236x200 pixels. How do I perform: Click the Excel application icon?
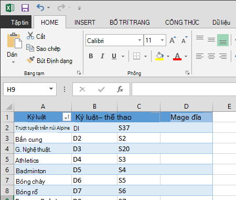(x=10, y=8)
